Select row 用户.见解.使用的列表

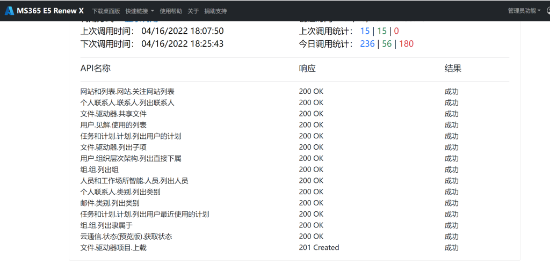click(295, 125)
